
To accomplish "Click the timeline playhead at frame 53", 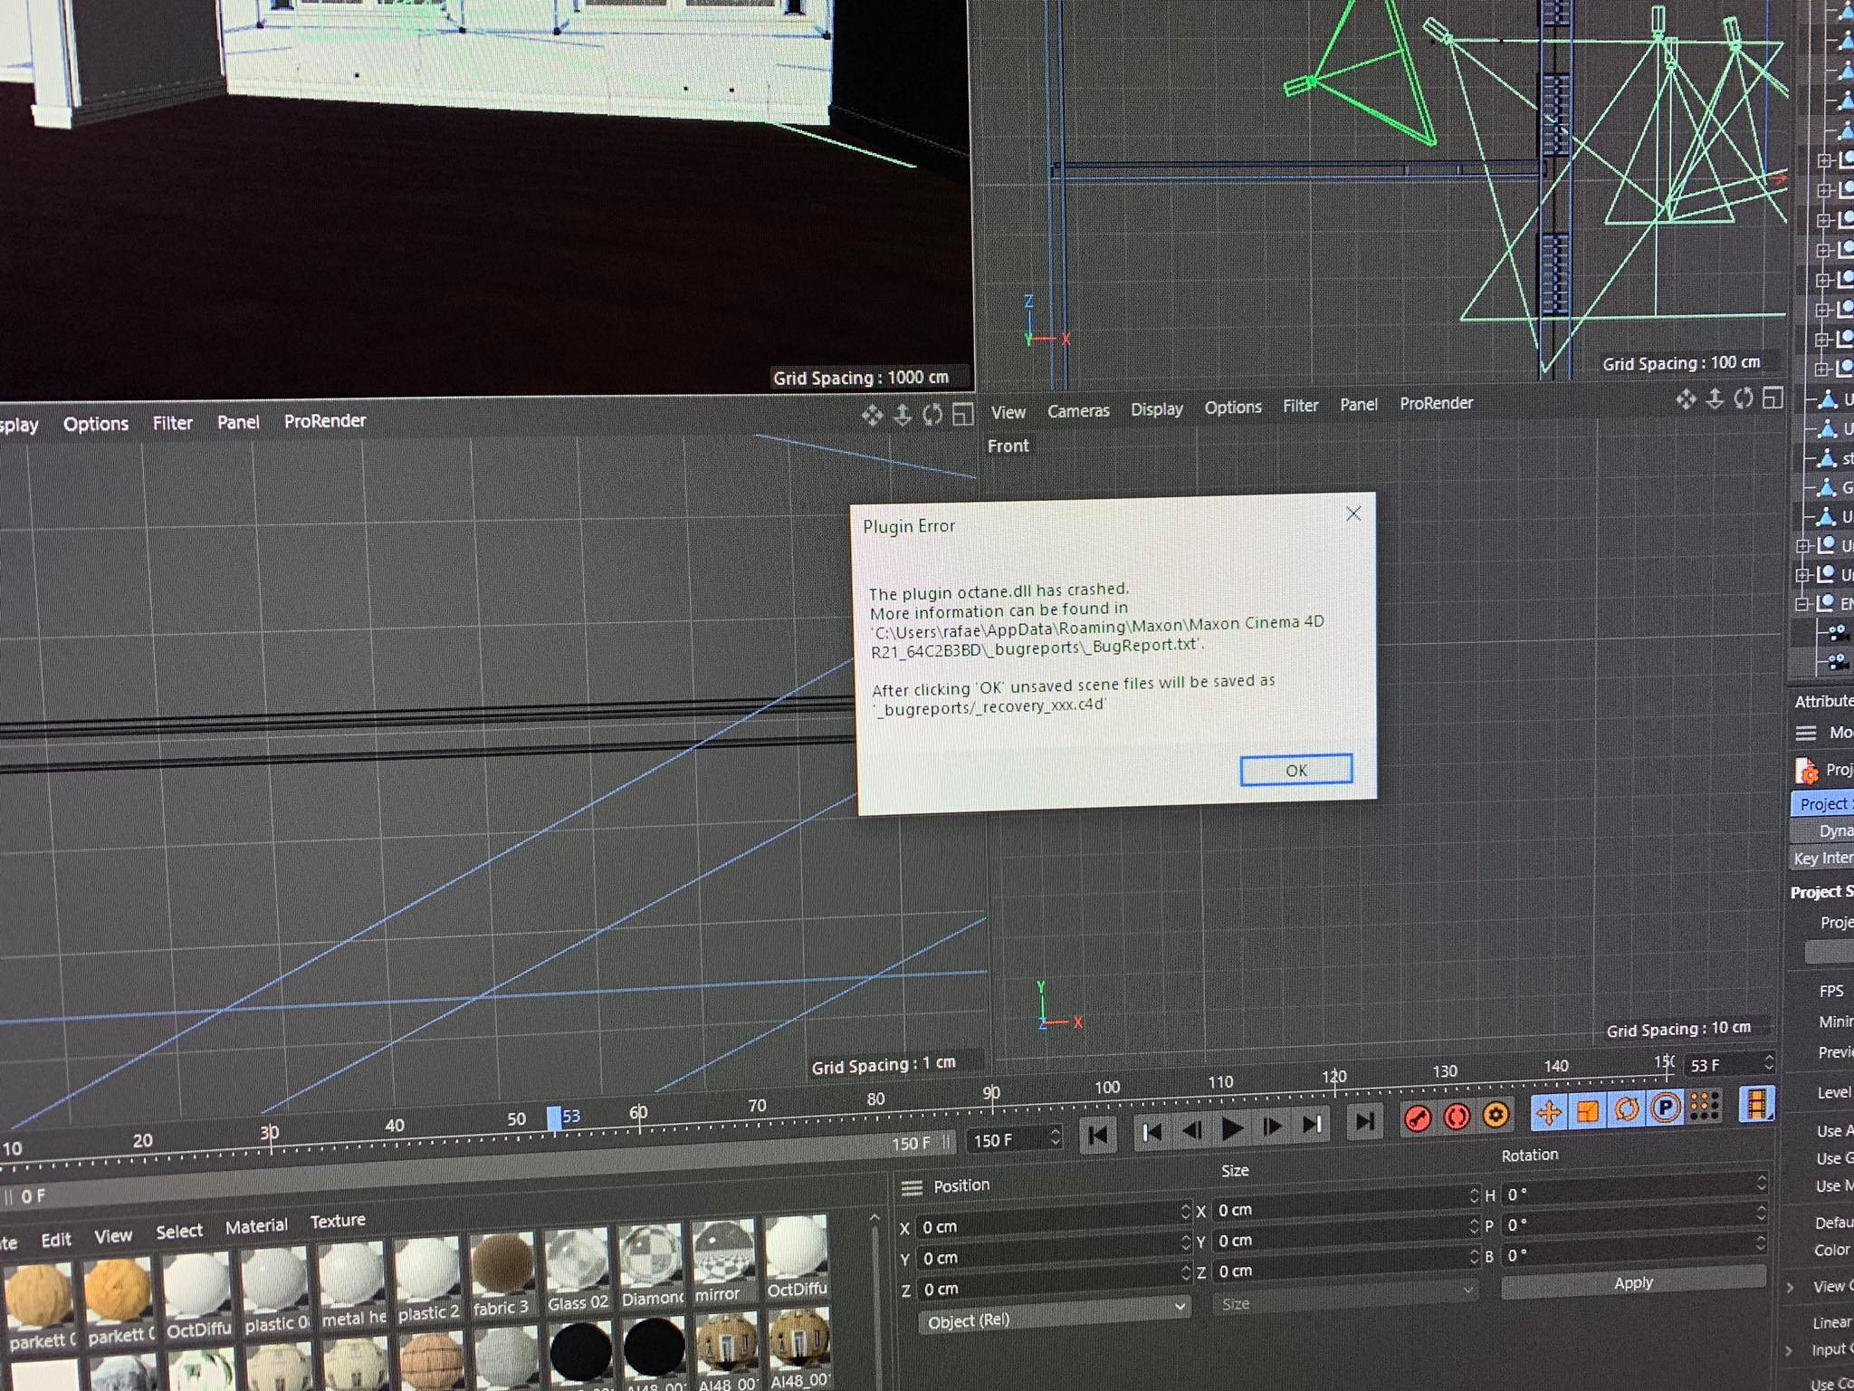I will [x=554, y=1118].
